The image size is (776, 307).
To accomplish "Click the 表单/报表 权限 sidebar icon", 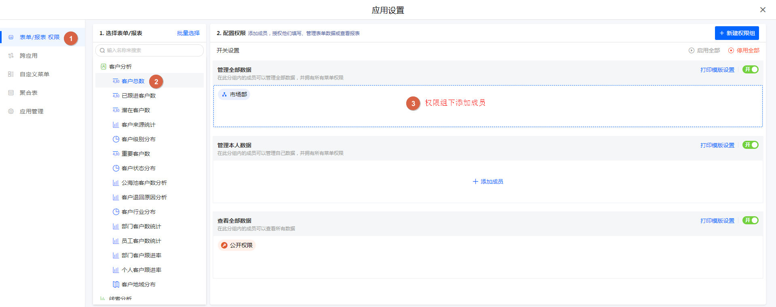I will click(11, 37).
